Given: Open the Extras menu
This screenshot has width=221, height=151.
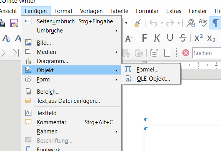Looking at the screenshot, I should point(174,11).
